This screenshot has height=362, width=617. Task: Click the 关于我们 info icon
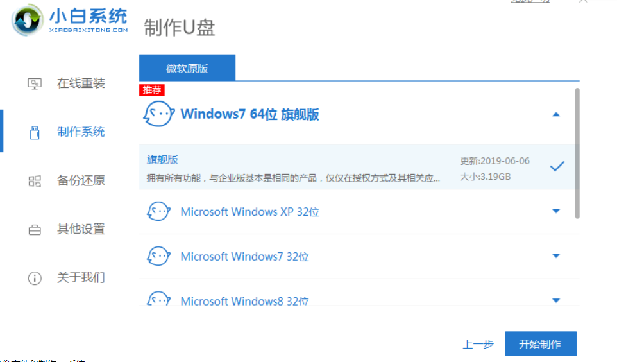35,278
